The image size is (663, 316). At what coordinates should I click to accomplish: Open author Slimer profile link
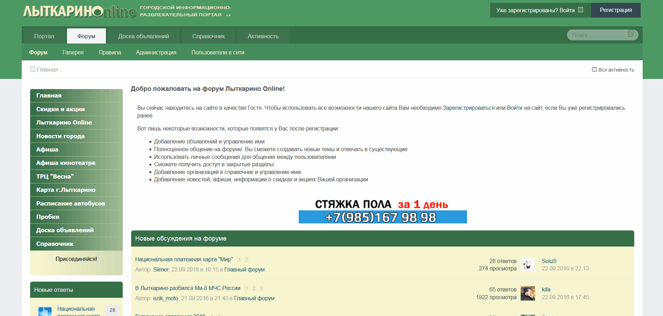pyautogui.click(x=161, y=269)
